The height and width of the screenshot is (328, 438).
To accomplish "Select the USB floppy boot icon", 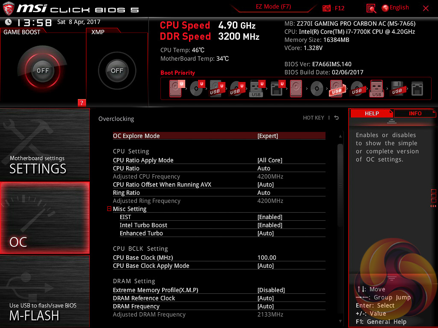I will [x=397, y=89].
